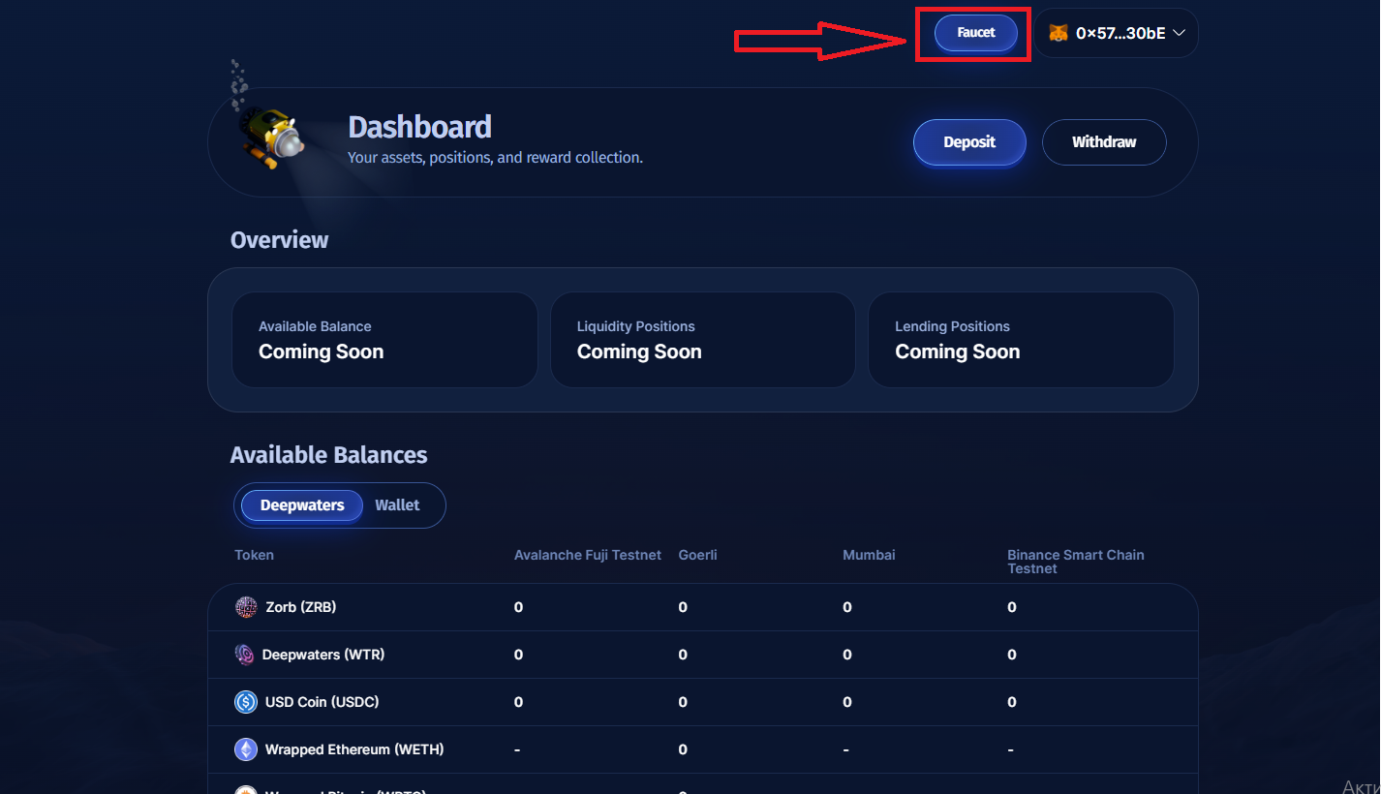Click the Binance Smart Chain Testnet header
Screen dimensions: 1381x794
tap(1076, 562)
